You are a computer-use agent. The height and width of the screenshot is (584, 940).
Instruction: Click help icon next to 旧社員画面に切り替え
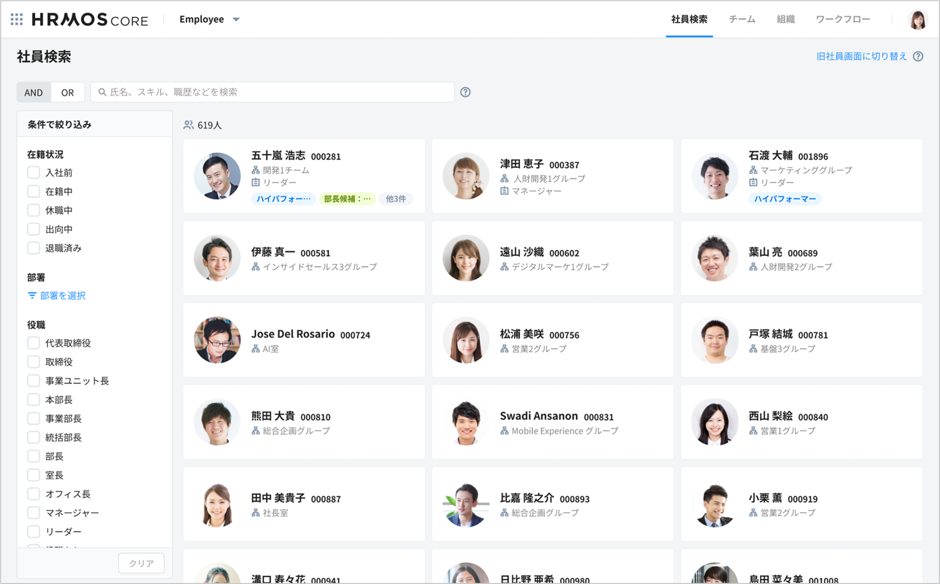pyautogui.click(x=918, y=56)
